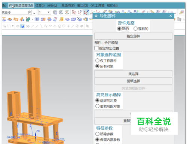Enable the circle with center dot snap
The width and height of the screenshot is (187, 144).
tap(59, 26)
